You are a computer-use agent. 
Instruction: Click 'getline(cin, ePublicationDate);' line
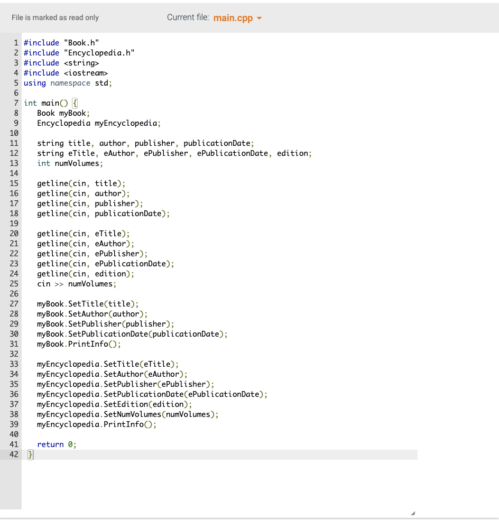106,264
